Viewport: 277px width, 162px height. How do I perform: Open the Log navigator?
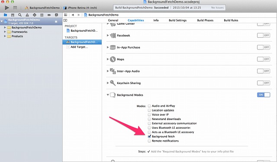pos(56,15)
